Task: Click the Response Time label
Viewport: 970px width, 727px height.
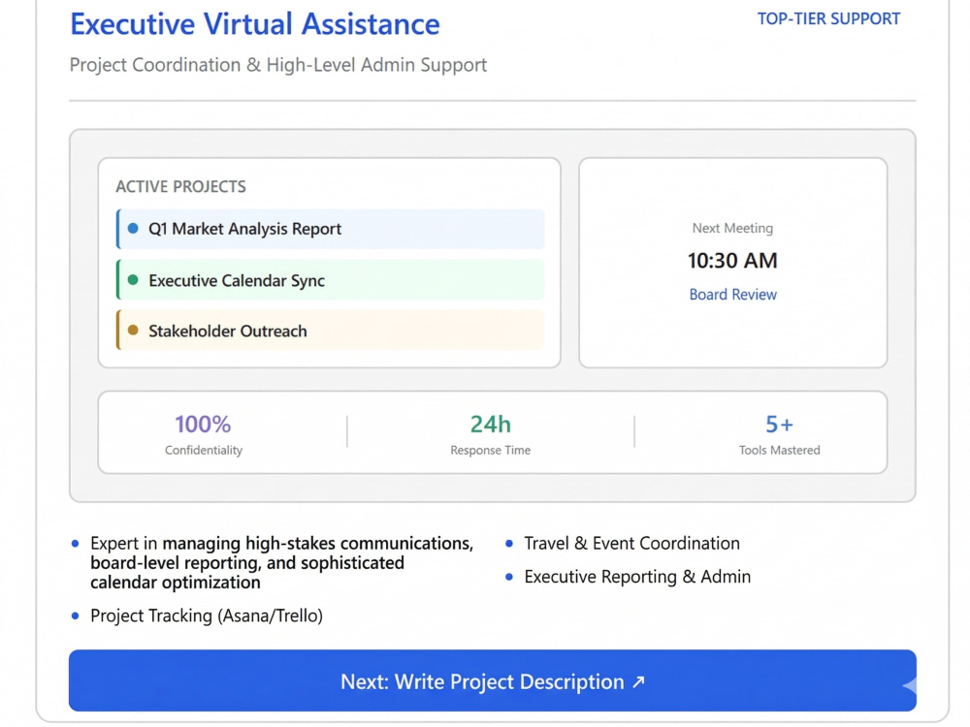Action: [x=491, y=450]
